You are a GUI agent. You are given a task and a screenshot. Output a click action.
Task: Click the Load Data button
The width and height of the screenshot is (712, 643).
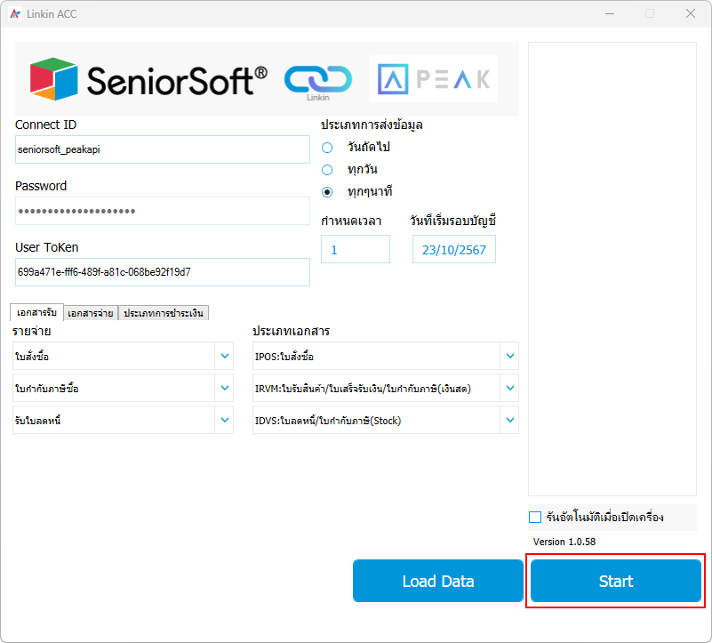tap(438, 581)
